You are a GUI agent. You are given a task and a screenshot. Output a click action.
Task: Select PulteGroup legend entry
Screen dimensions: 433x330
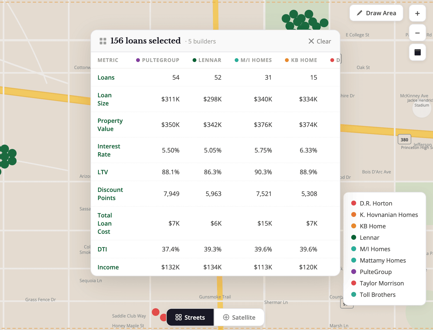(x=371, y=272)
